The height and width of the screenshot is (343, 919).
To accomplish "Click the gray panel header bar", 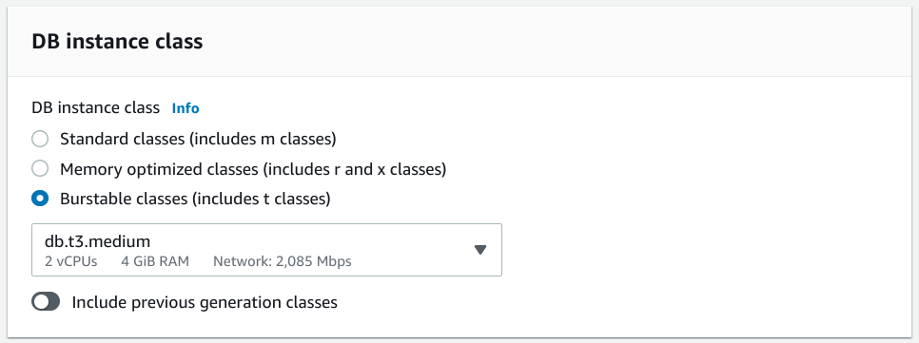I will click(459, 42).
